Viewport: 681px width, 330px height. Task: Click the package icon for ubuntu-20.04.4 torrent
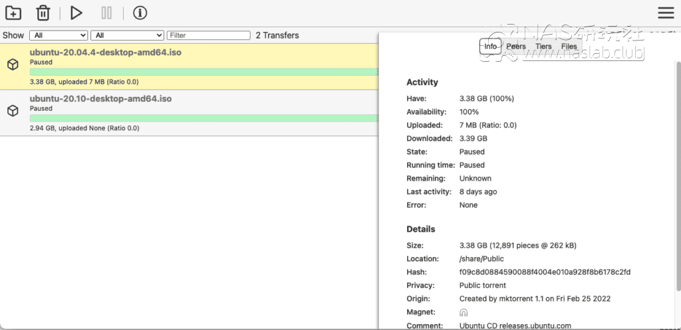point(13,64)
